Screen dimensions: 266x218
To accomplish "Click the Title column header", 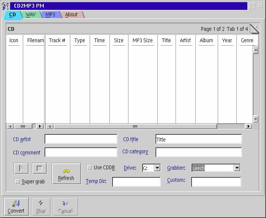I will (166, 40).
